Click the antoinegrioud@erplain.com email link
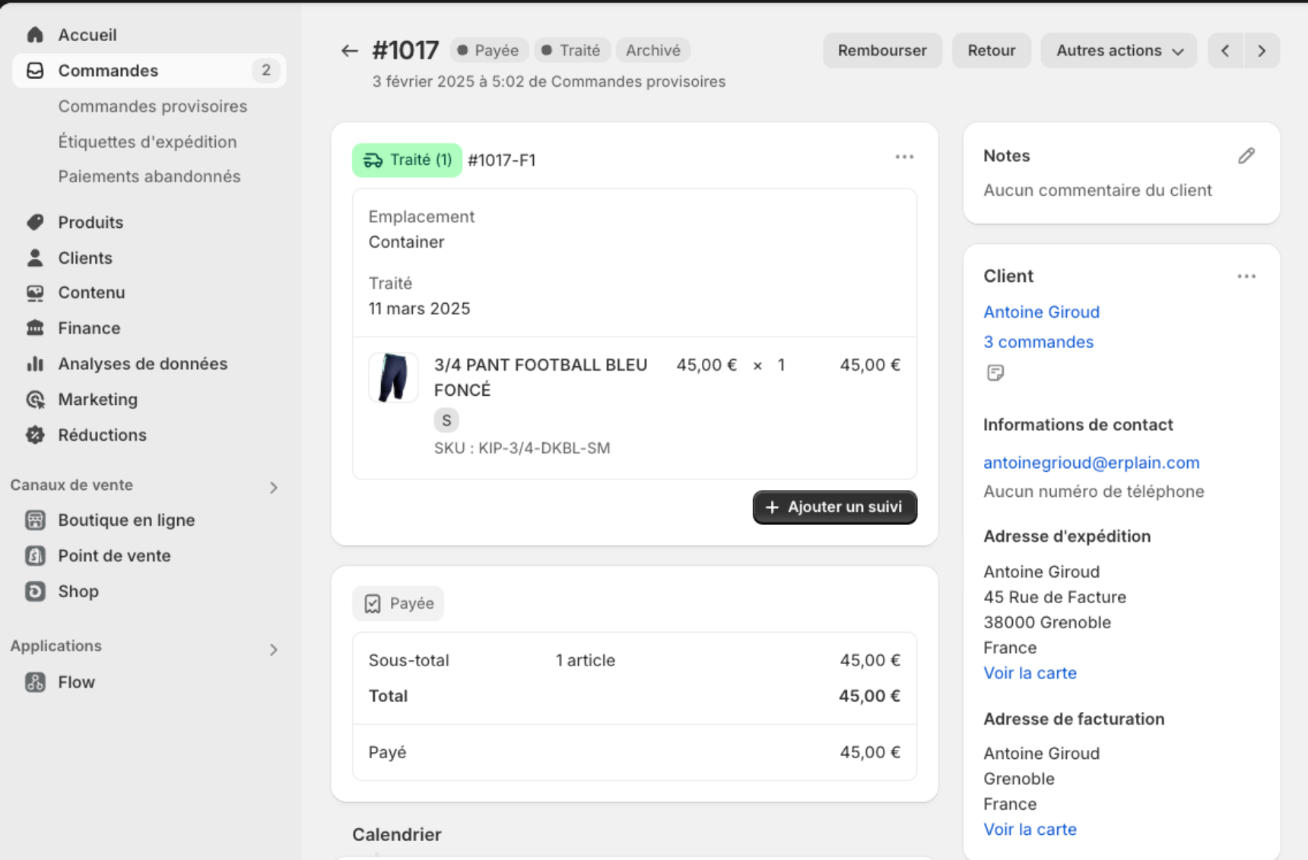The height and width of the screenshot is (860, 1308). pos(1091,463)
